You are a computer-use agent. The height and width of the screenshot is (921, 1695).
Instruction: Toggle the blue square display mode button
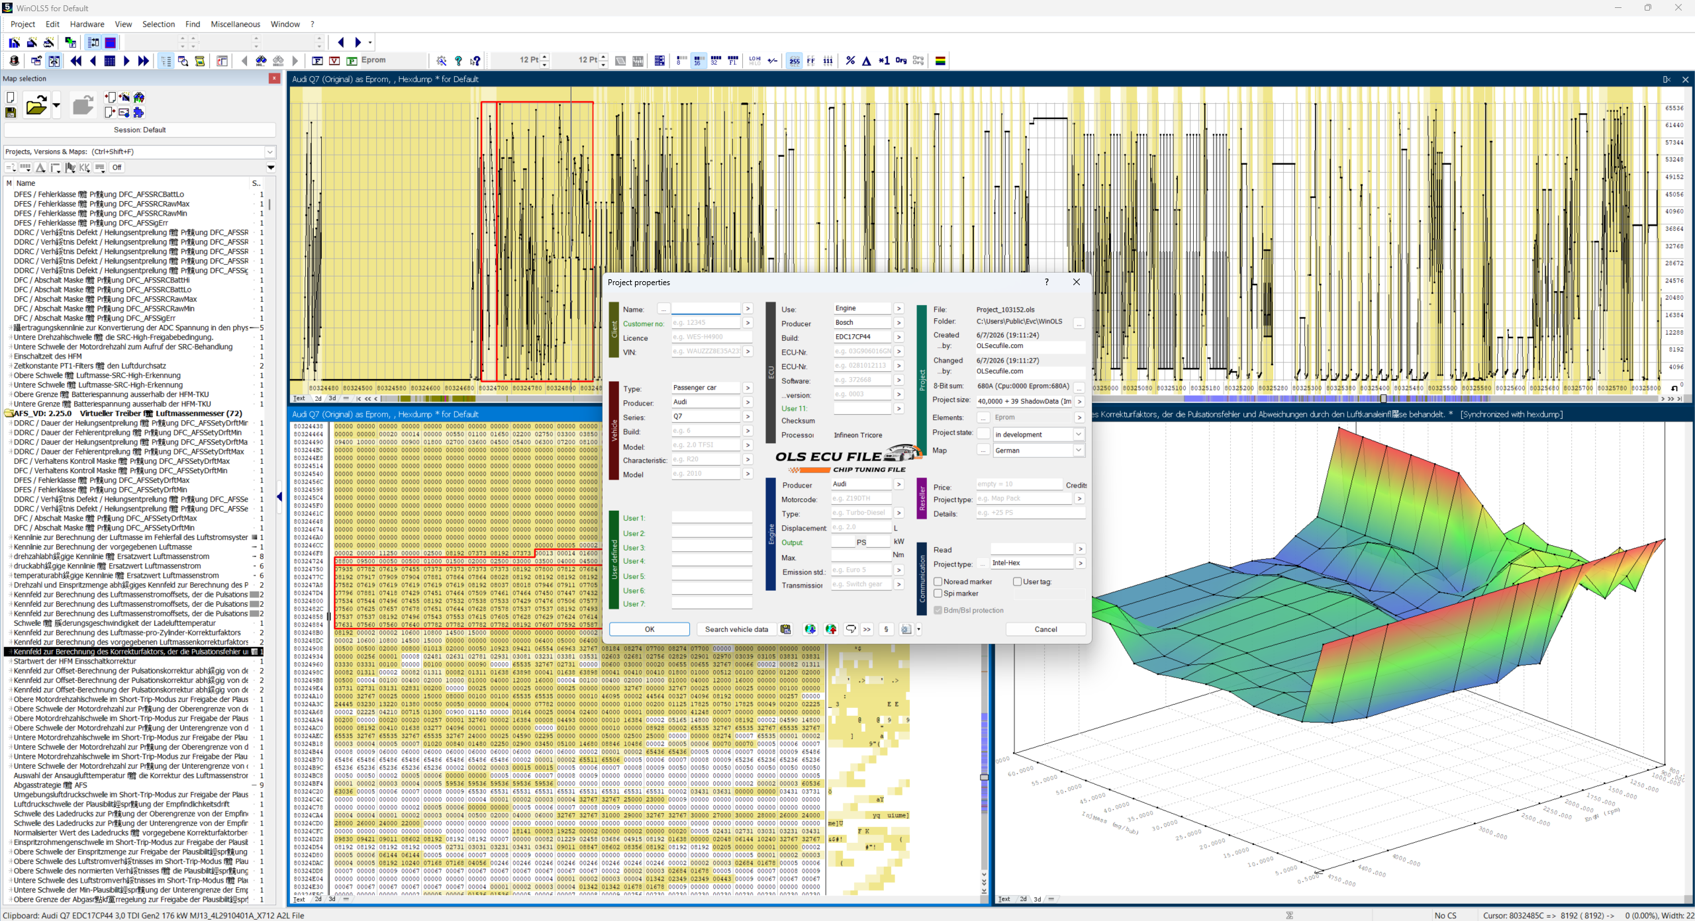click(111, 42)
